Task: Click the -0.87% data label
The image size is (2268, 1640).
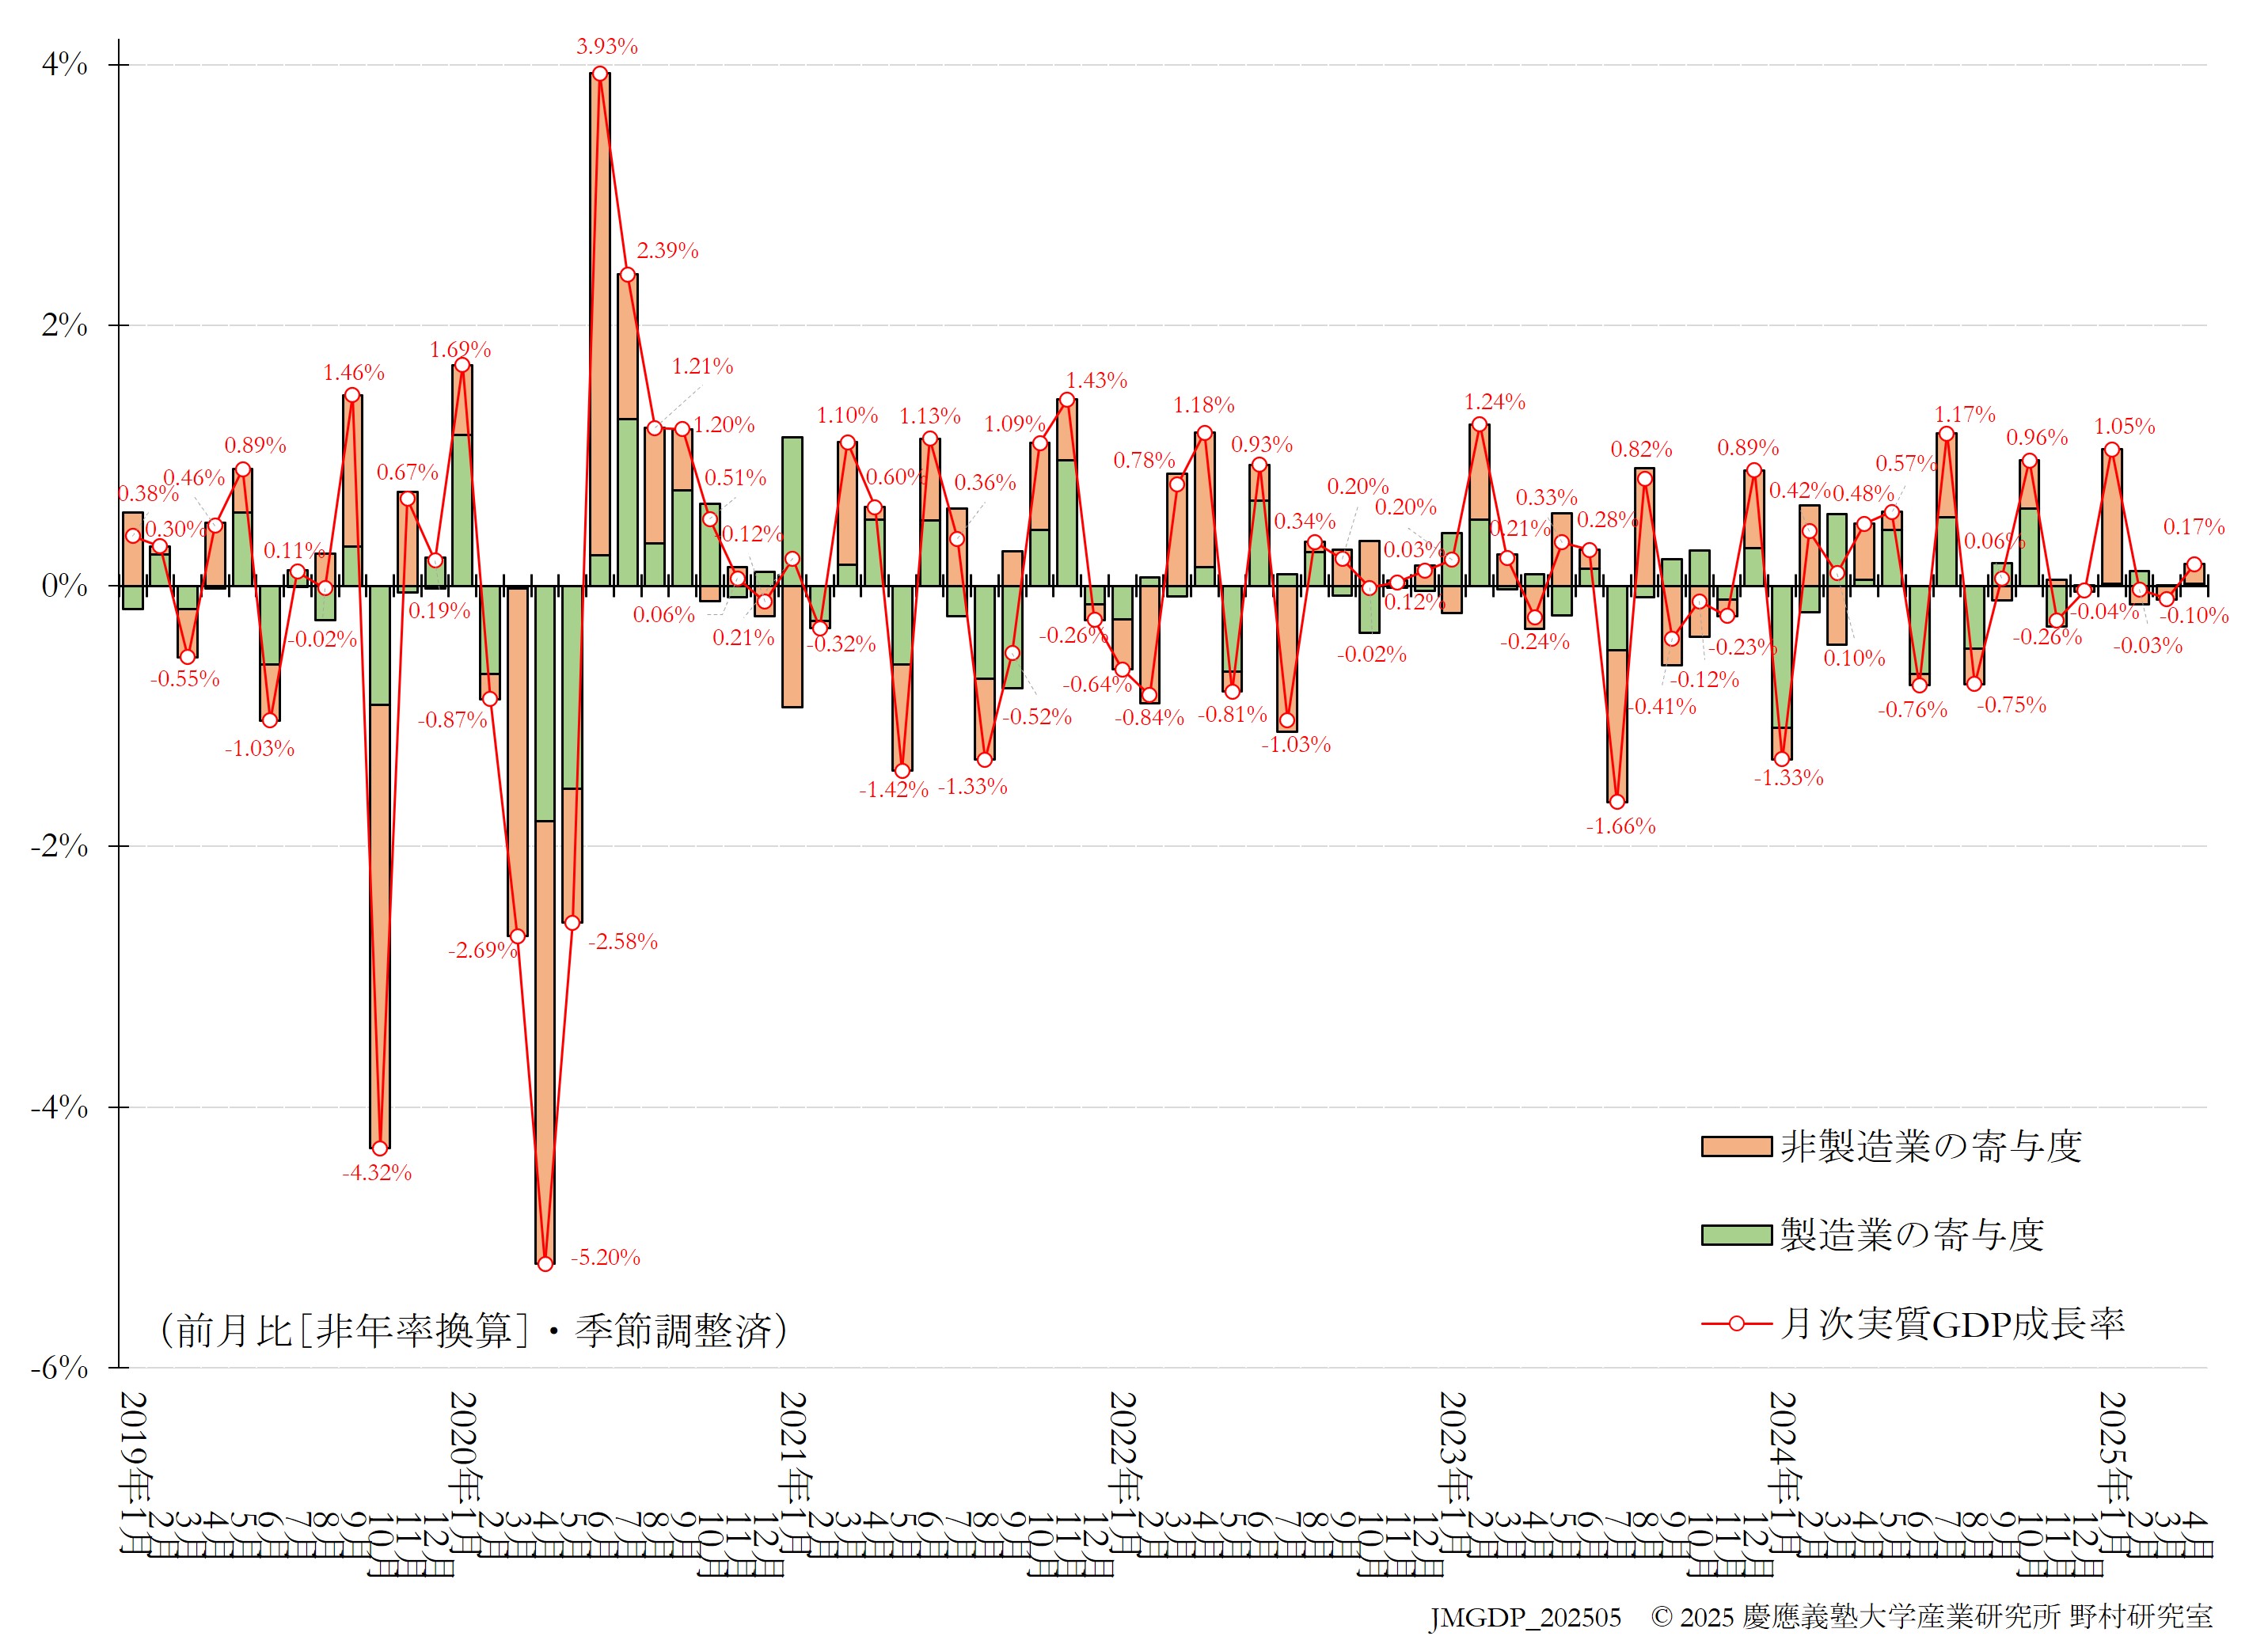Action: 452,720
